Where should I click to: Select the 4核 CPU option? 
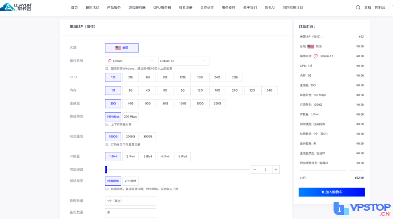click(148, 77)
